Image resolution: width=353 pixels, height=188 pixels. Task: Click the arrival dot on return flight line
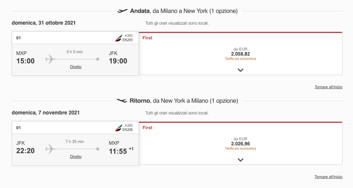(x=98, y=149)
